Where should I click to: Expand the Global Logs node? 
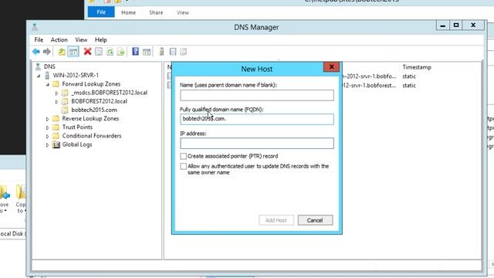point(48,145)
